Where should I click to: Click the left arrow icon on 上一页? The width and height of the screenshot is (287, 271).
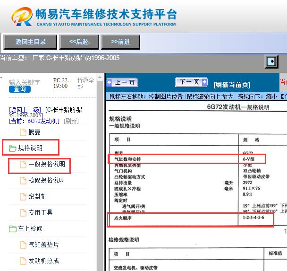click(x=109, y=82)
